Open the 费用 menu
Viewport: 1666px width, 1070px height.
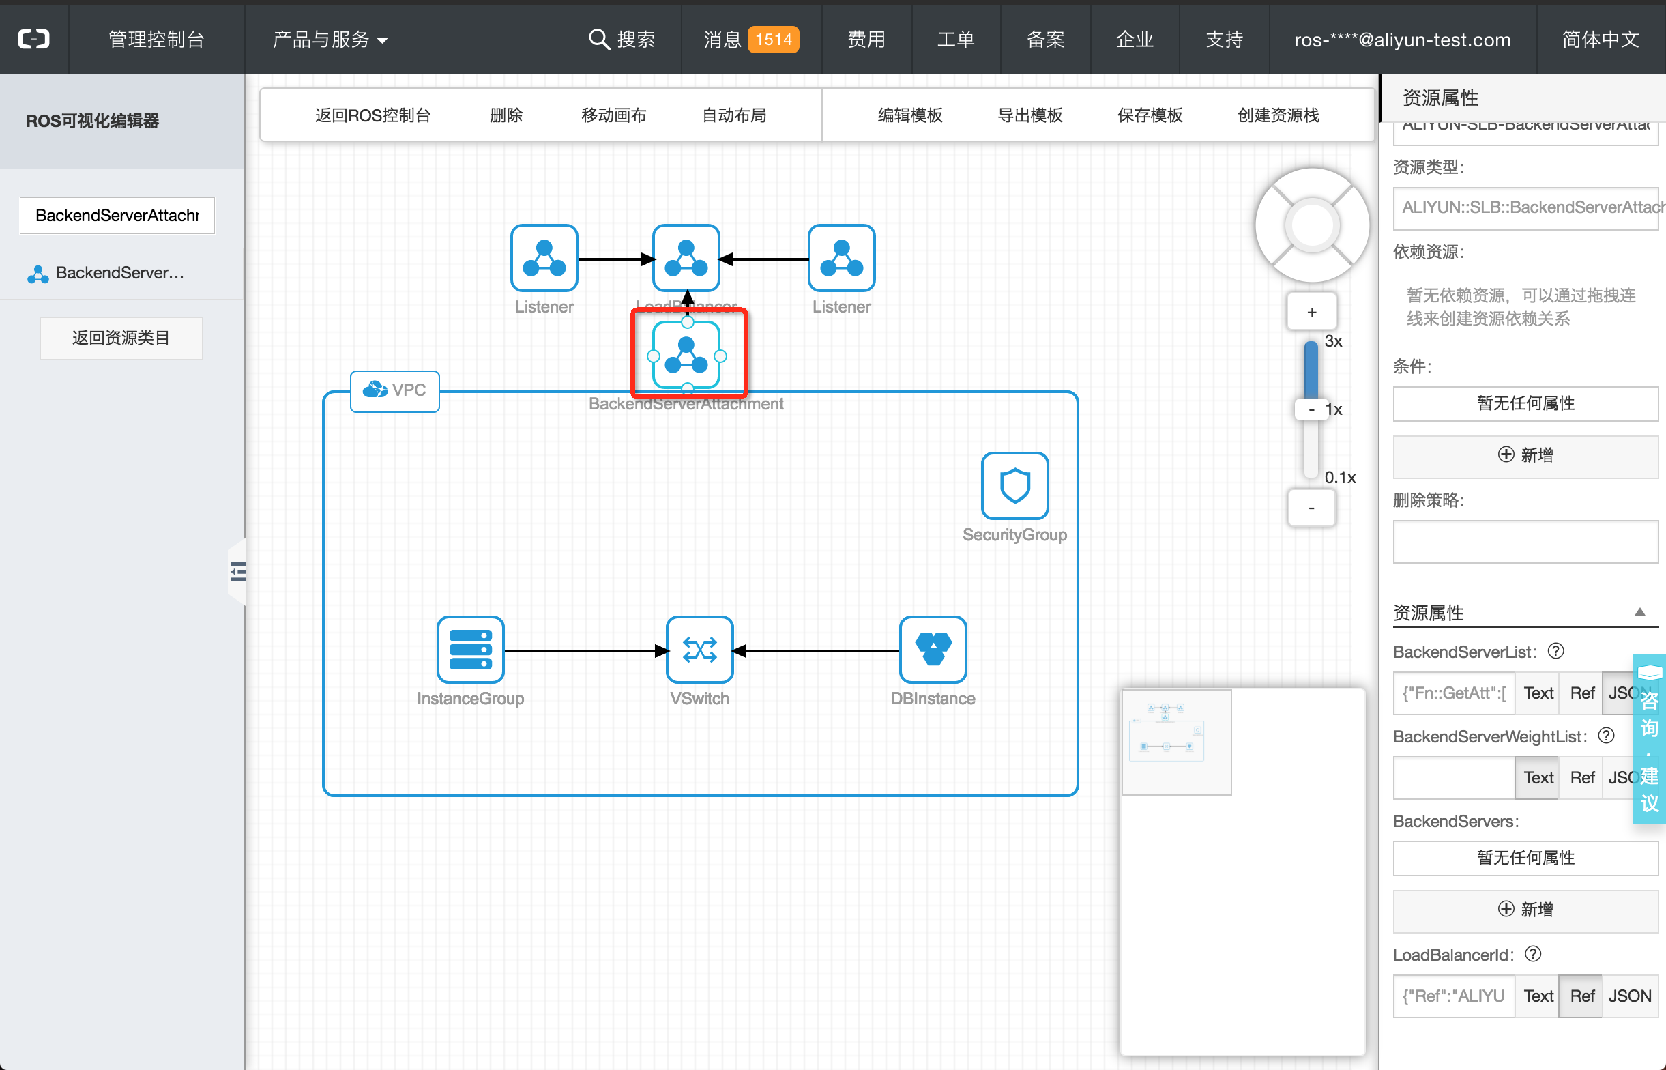(866, 40)
